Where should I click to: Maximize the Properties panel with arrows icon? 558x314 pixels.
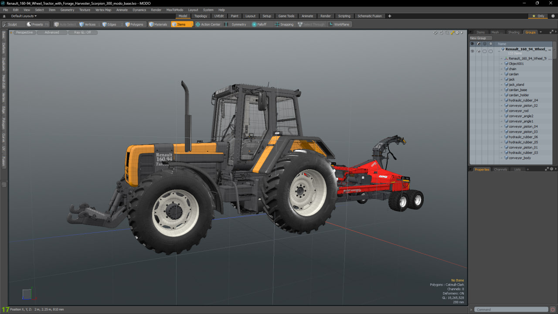(x=547, y=169)
